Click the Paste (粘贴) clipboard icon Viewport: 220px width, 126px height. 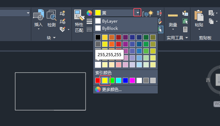(199, 15)
